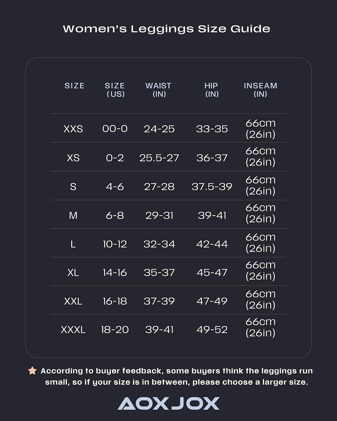
Task: Select the INSEAM (IN) column header
Action: click(260, 90)
